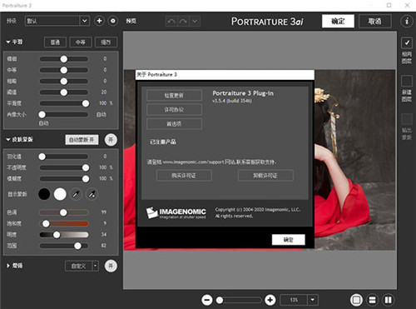Enable the new layer output checkbox

tap(407, 81)
